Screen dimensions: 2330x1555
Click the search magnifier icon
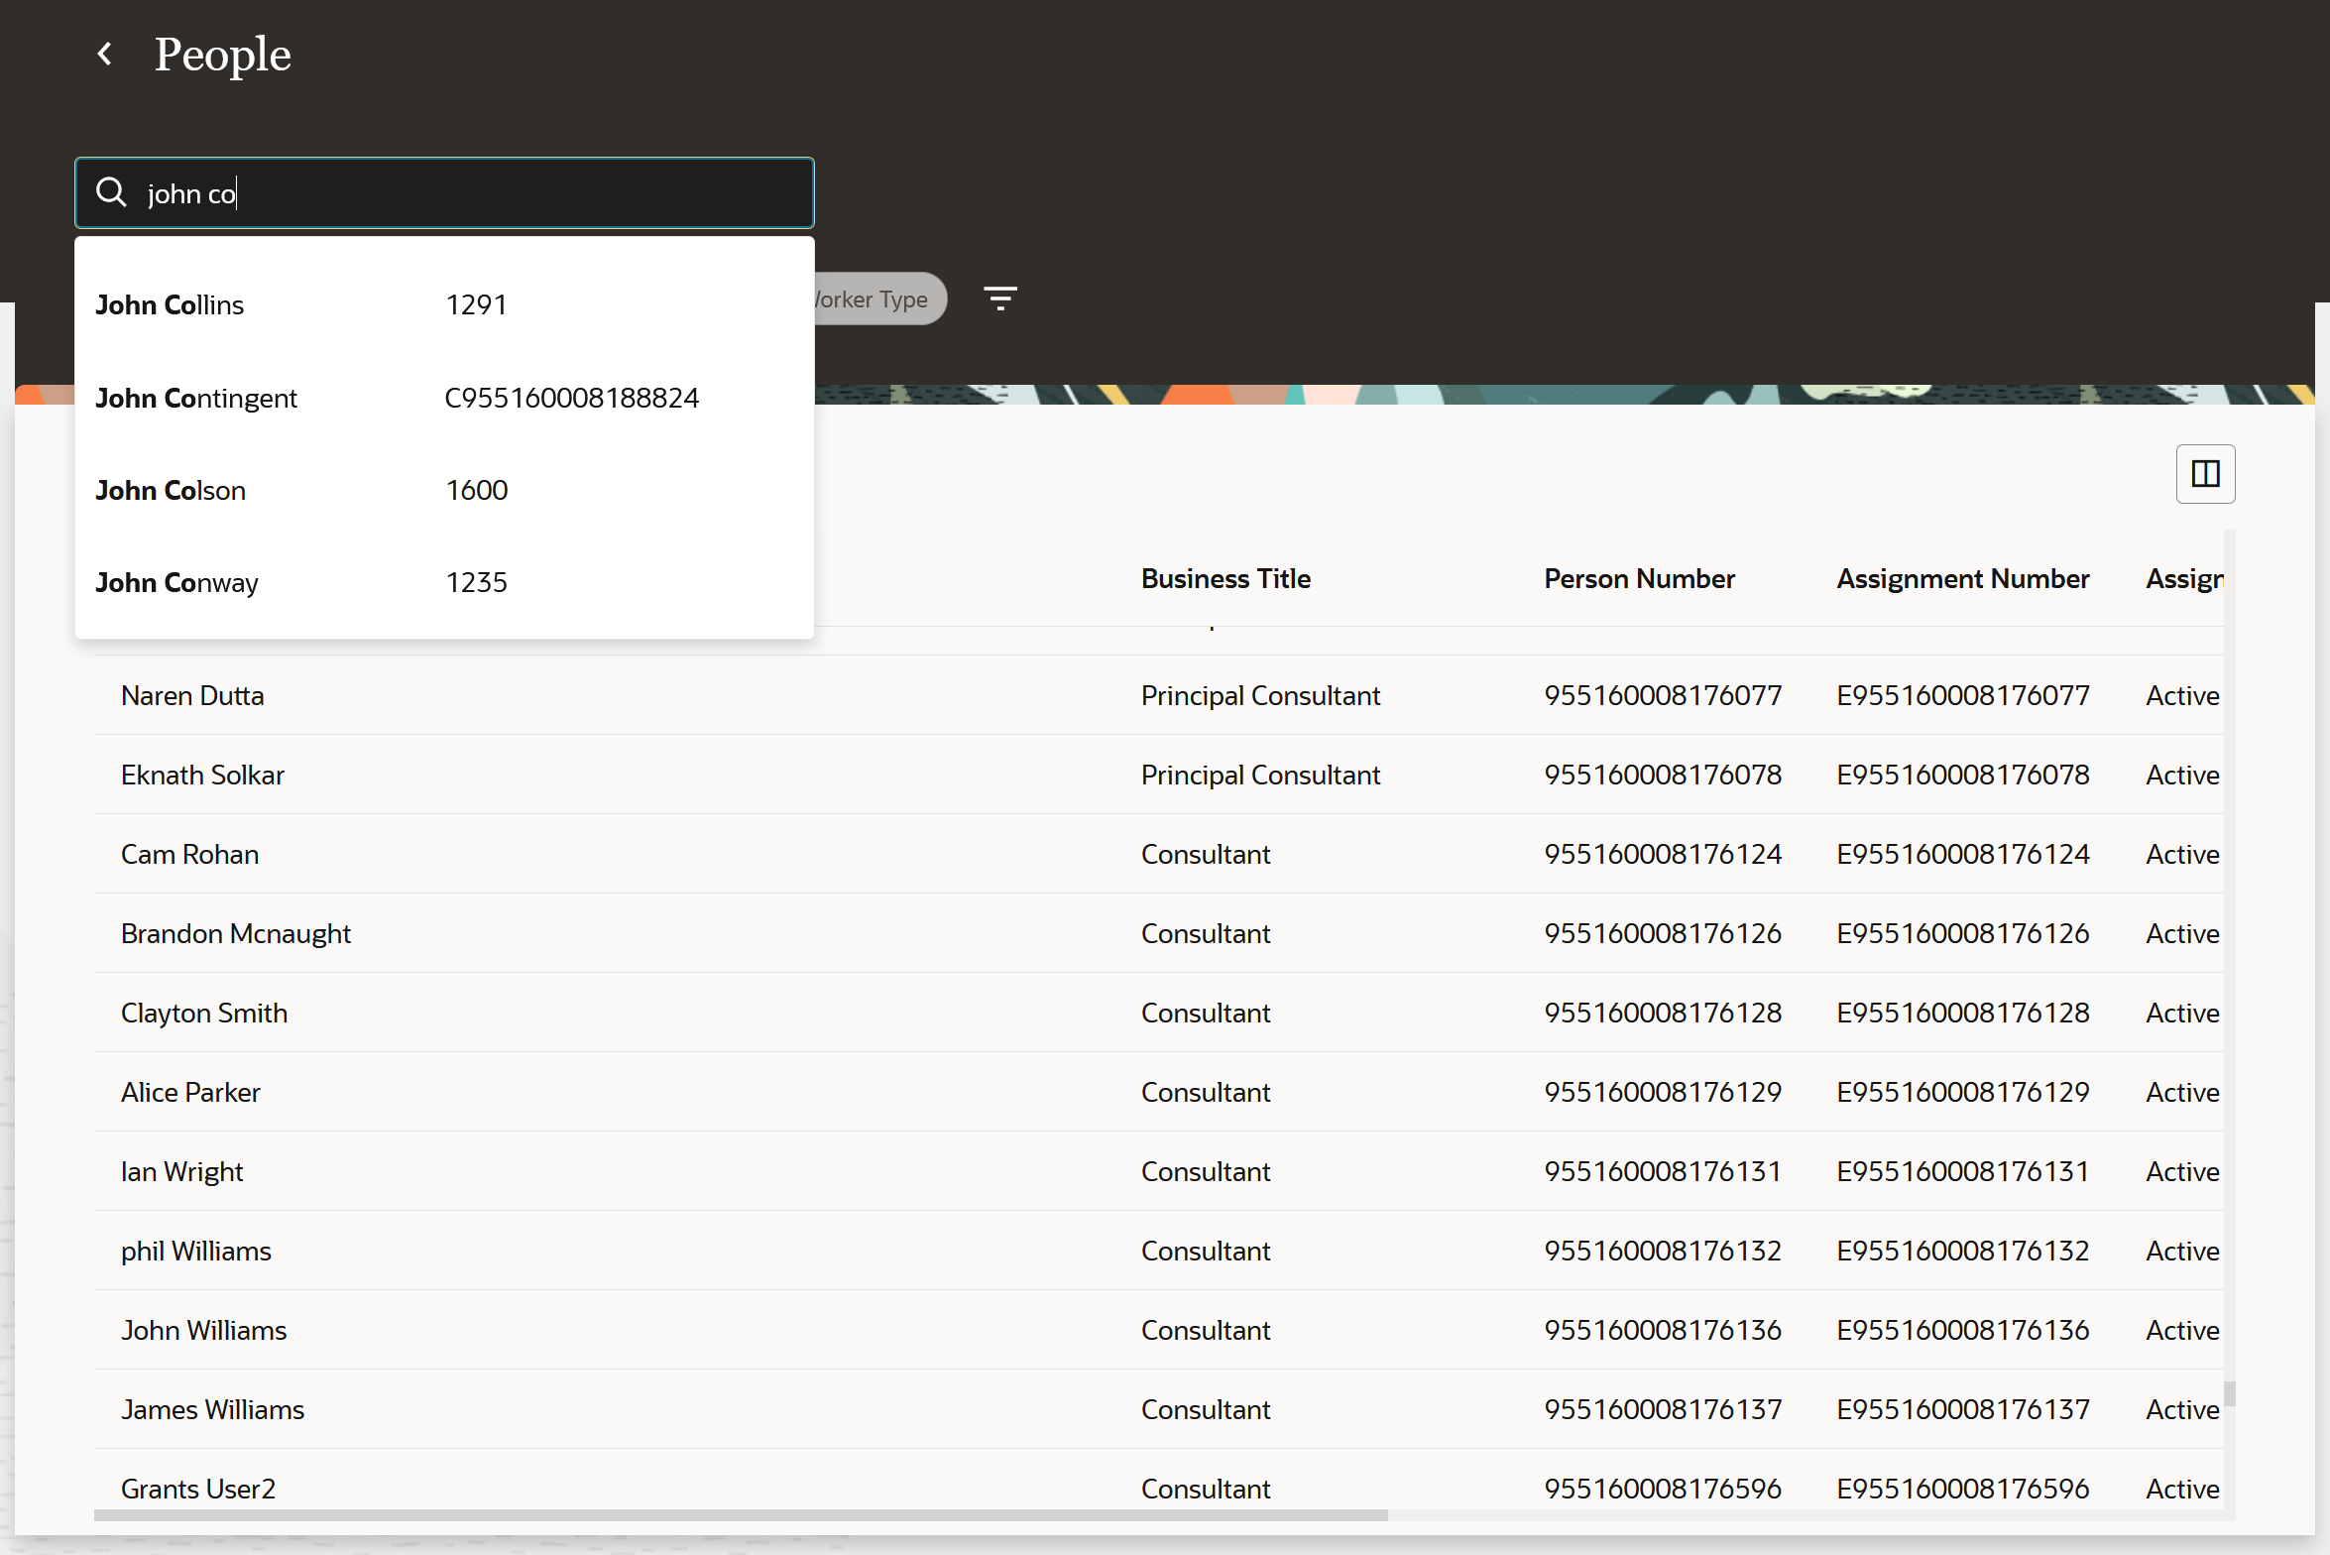(111, 192)
